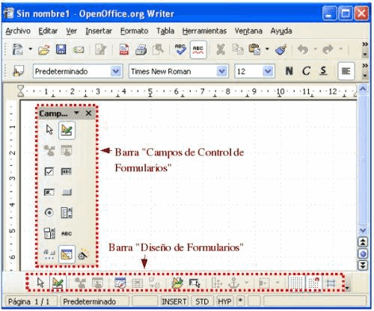
Task: Click the New document icon
Action: coord(18,49)
